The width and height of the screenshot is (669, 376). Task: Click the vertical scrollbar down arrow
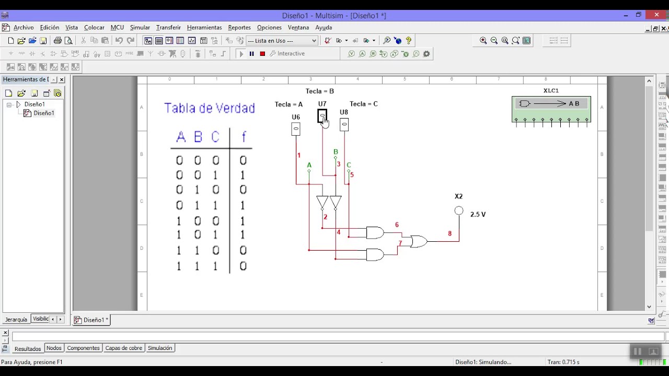coord(650,307)
